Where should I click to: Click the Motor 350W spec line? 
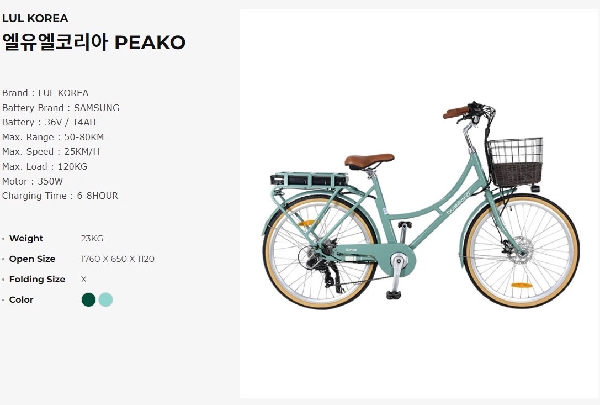tap(33, 181)
